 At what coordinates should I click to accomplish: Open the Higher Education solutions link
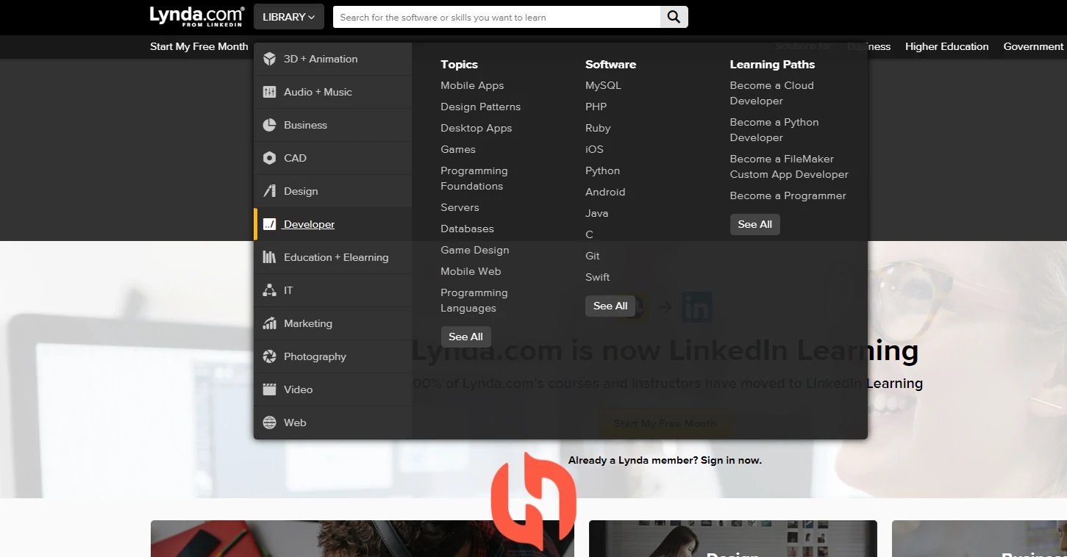click(947, 46)
